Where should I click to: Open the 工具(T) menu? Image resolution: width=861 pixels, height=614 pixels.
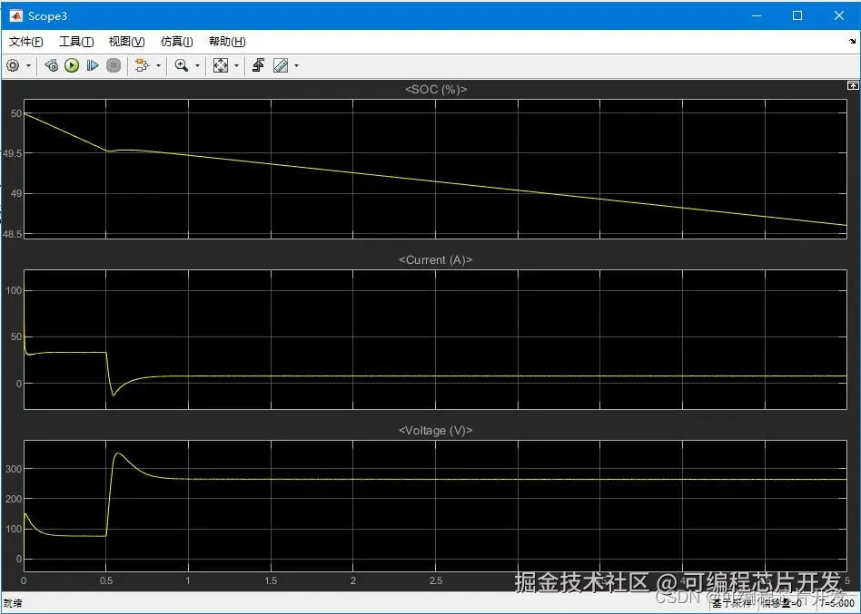(76, 42)
